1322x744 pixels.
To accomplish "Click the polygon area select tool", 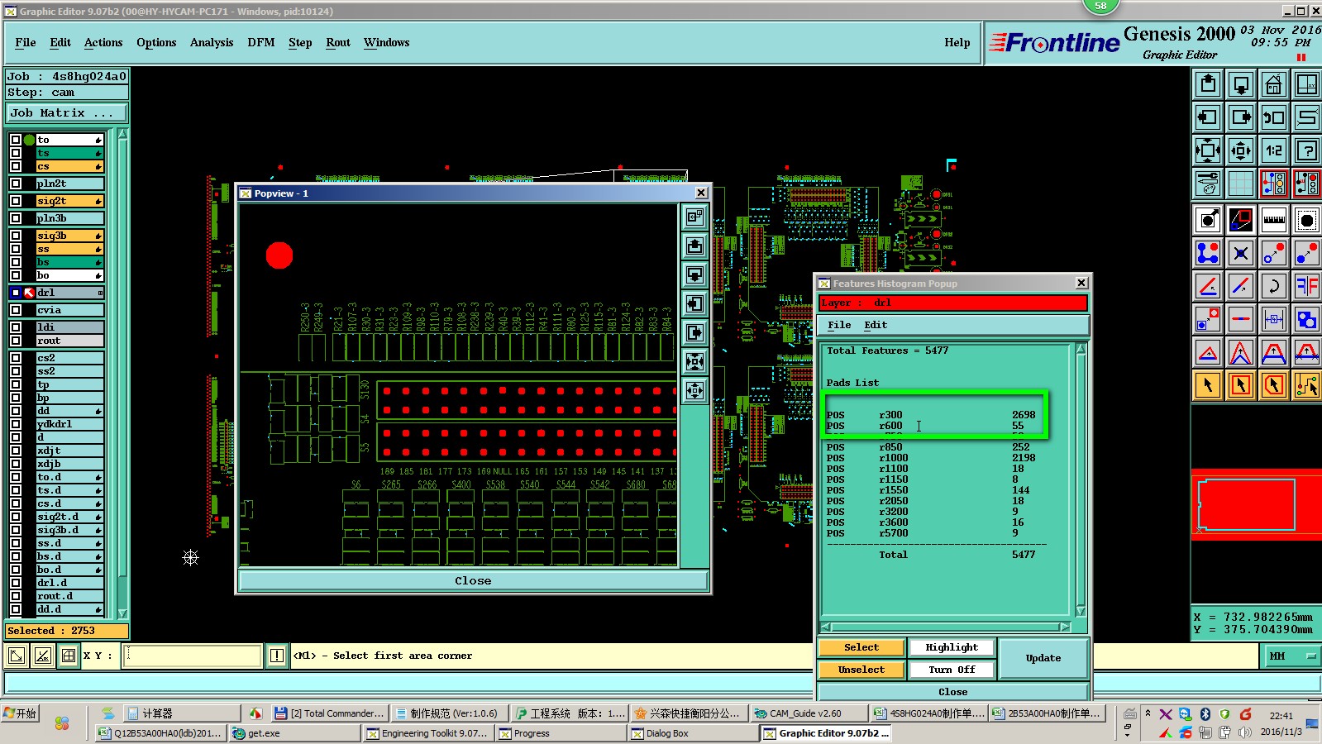I will pos(1274,385).
